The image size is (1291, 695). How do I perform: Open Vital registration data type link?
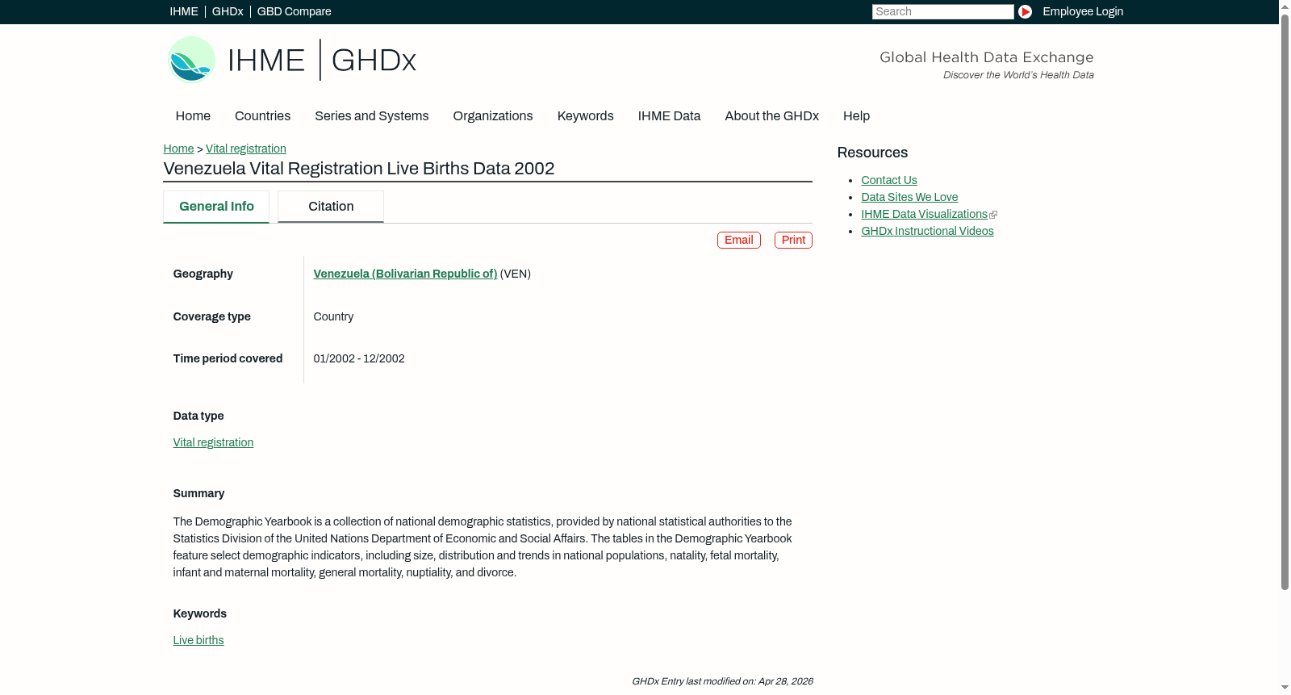coord(213,443)
